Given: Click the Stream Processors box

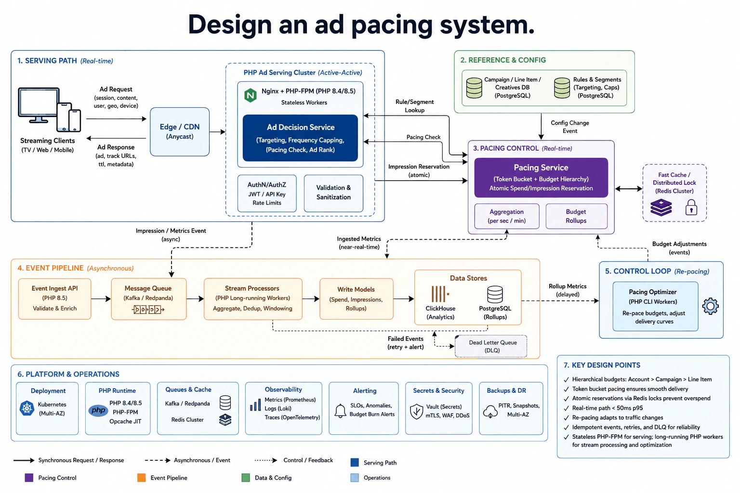Looking at the screenshot, I should [x=253, y=298].
